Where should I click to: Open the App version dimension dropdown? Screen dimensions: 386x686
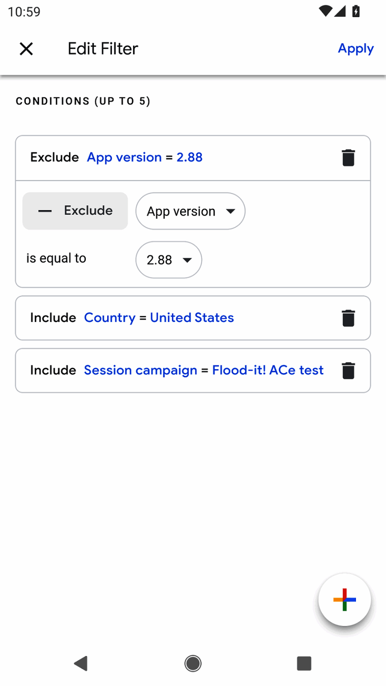191,211
